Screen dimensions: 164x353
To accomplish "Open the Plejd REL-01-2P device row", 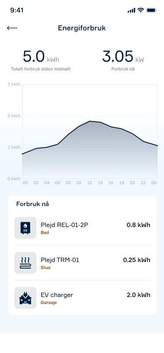I will click(82, 228).
